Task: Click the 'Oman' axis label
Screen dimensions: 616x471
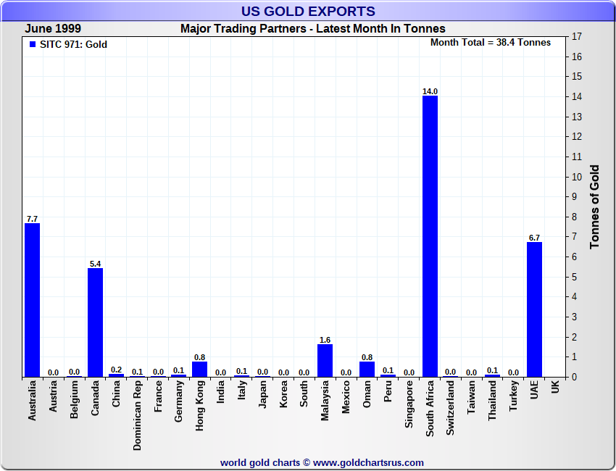Action: (x=367, y=394)
